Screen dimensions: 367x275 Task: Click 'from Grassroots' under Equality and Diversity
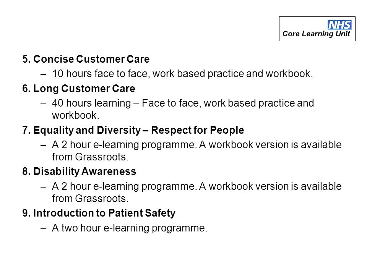coord(90,157)
